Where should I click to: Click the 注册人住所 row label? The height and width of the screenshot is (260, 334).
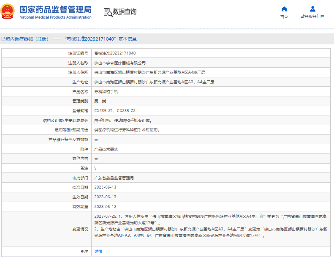point(78,72)
